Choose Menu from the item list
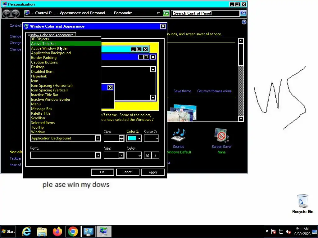Screen dimensions: 318x238 [66, 104]
